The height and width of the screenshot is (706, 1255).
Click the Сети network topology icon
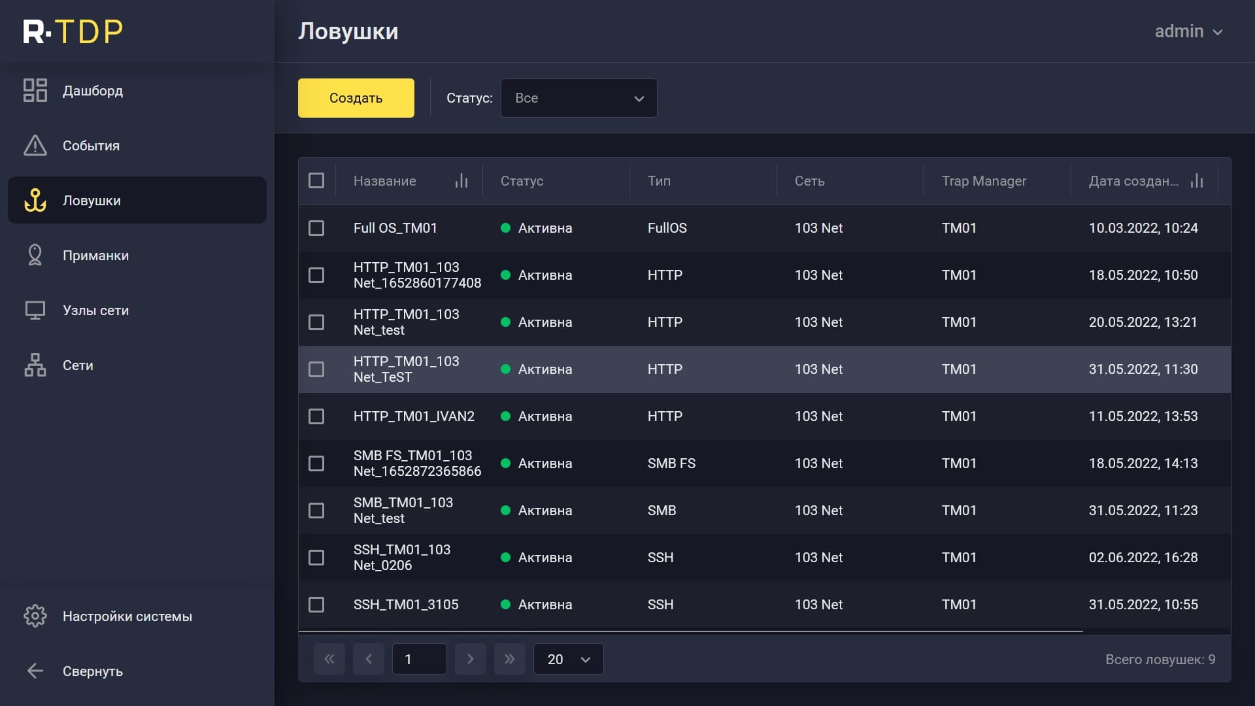point(35,365)
